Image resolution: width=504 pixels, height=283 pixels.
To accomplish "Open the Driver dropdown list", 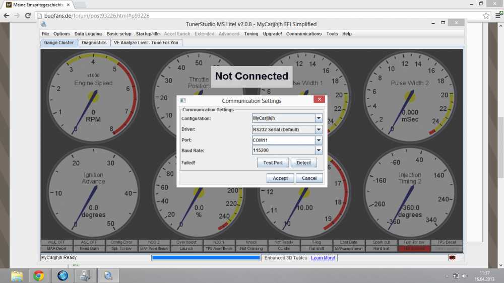I will click(318, 129).
